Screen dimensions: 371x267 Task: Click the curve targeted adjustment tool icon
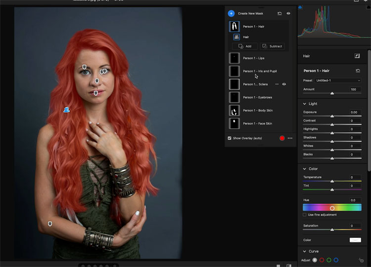point(361,260)
